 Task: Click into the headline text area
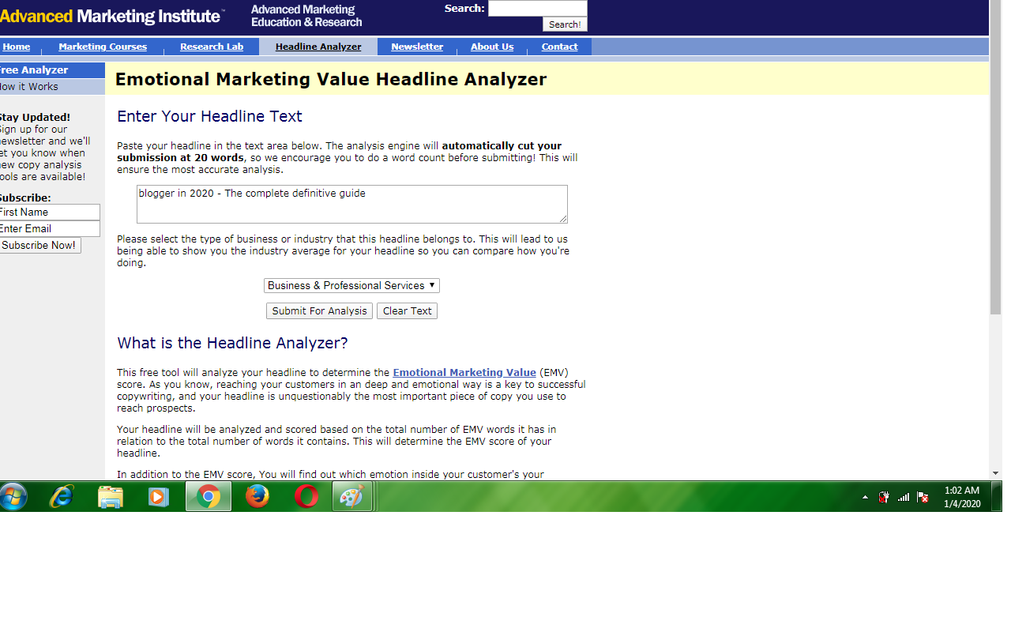[352, 204]
